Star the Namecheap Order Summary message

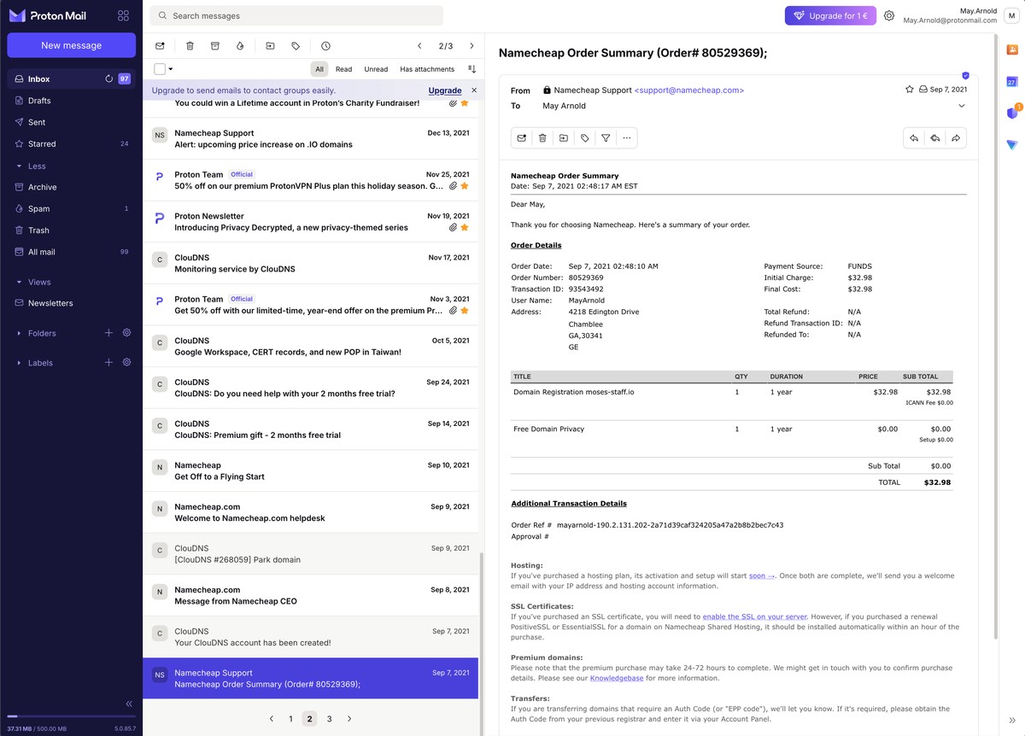[x=910, y=90]
